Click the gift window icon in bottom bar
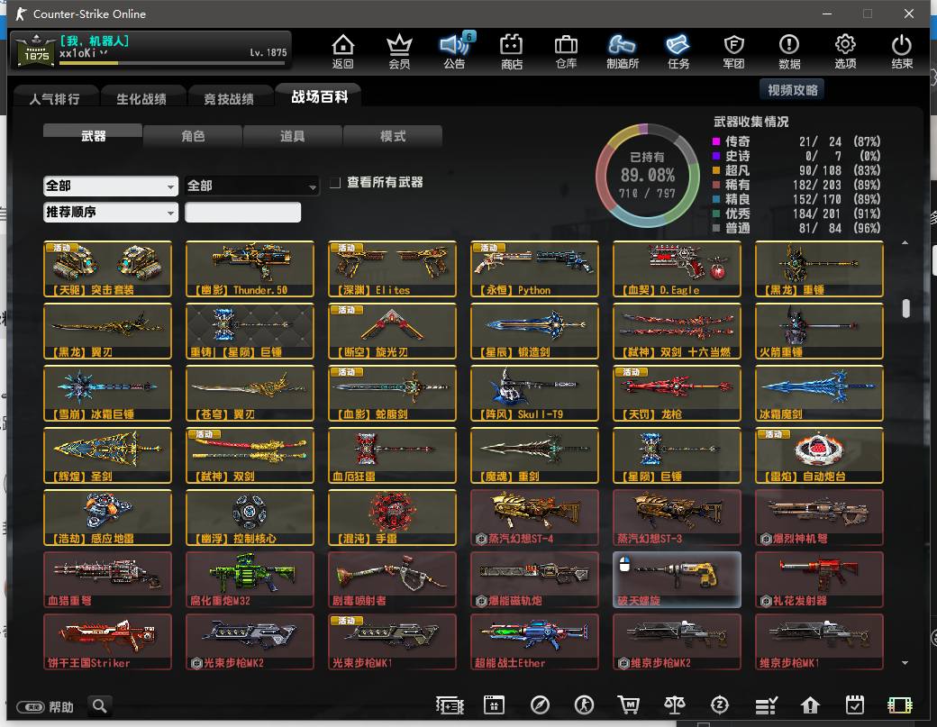The height and width of the screenshot is (727, 937). [495, 705]
